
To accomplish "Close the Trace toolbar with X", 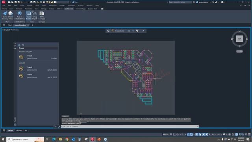I will point(143,31).
